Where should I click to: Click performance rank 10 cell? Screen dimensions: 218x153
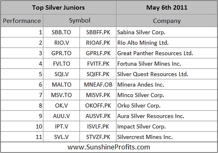(x=22, y=126)
